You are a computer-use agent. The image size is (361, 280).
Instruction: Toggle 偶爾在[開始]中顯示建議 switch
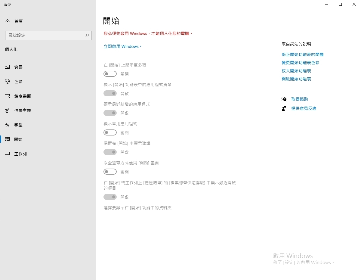click(x=110, y=152)
